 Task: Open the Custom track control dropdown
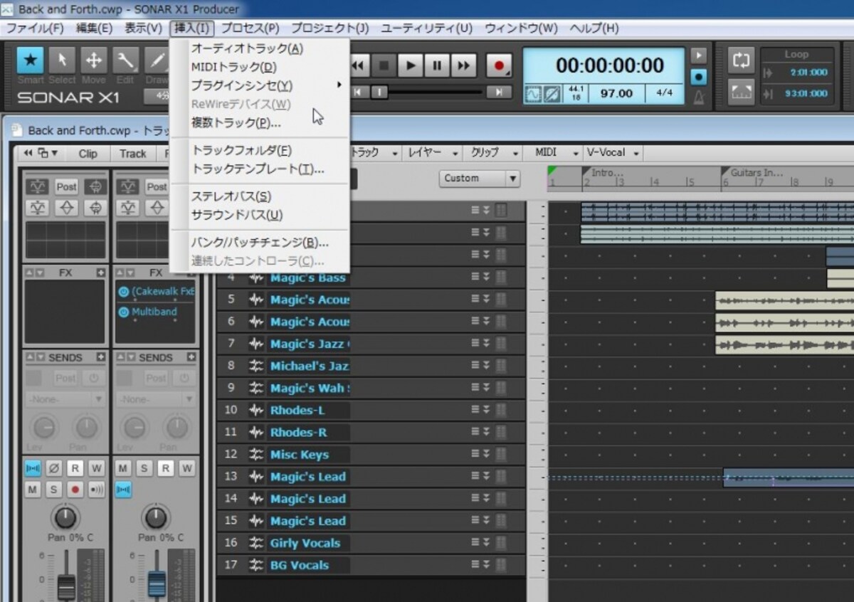tap(479, 179)
